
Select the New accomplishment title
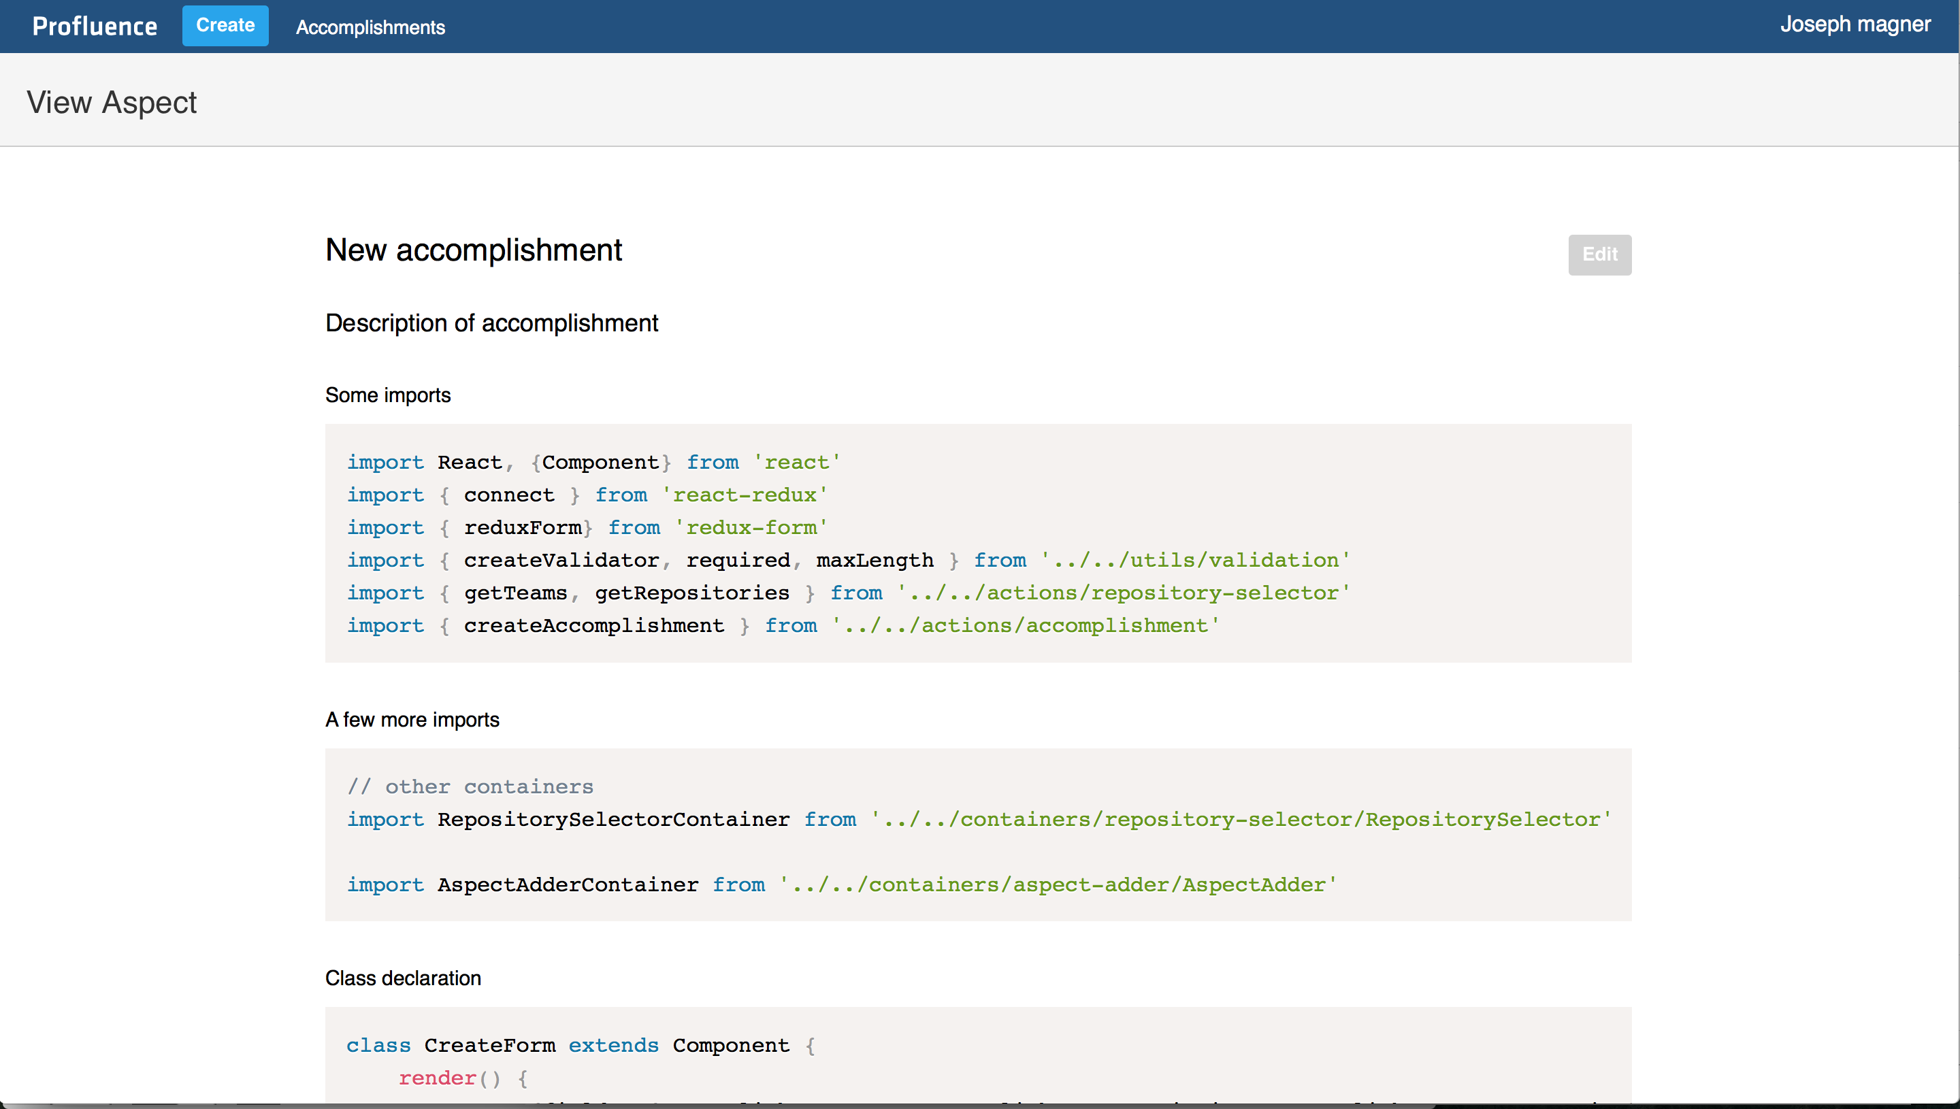click(473, 250)
